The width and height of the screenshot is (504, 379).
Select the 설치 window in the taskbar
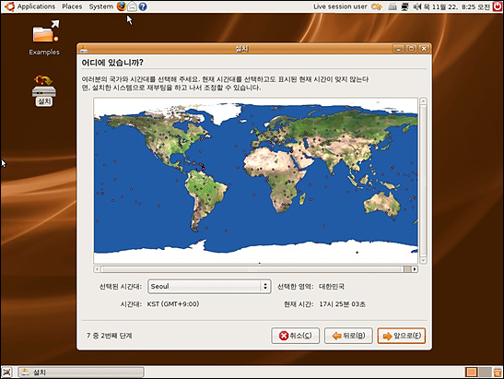pyautogui.click(x=81, y=373)
